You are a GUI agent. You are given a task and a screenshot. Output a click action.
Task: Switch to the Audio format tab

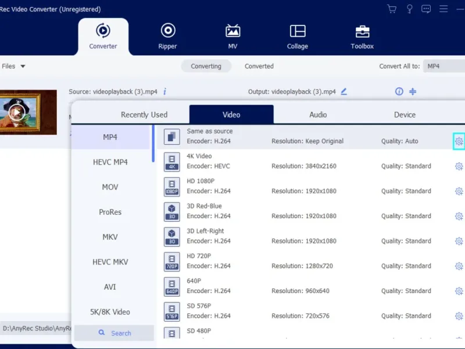(x=318, y=115)
